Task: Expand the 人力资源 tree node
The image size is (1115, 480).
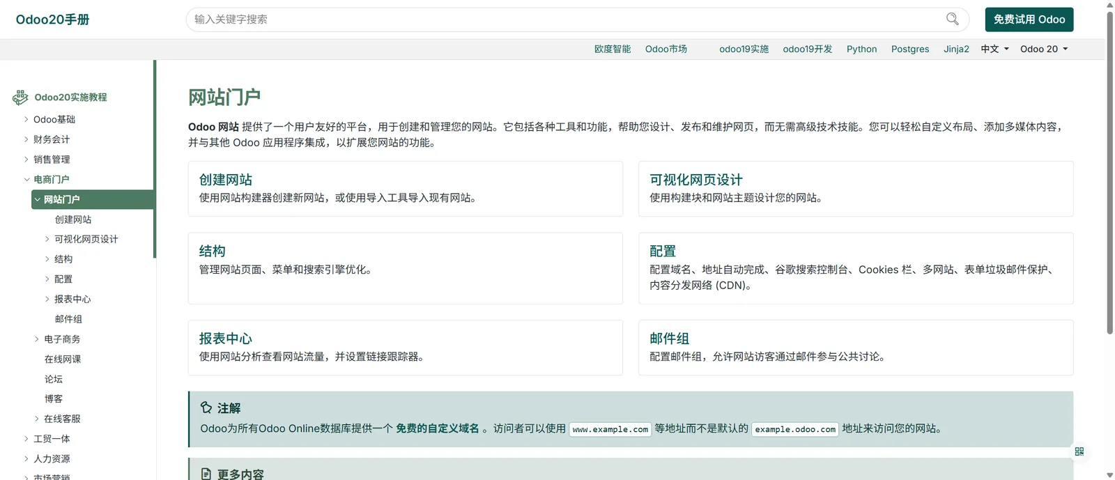Action: 26,458
